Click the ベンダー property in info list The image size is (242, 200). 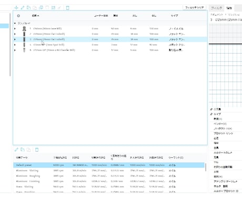[220, 124]
